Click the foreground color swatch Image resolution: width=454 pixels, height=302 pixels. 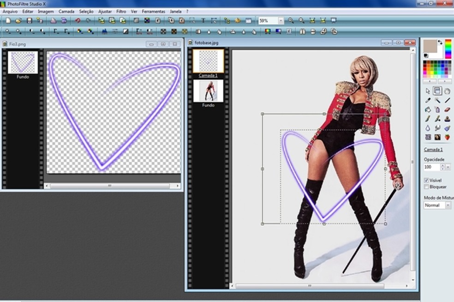(x=430, y=46)
